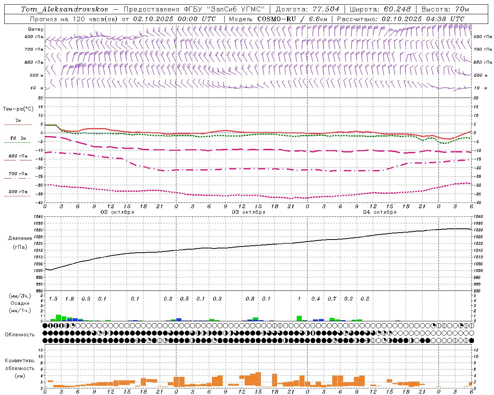Click the Конвективн. convective cloud label

click(x=20, y=361)
